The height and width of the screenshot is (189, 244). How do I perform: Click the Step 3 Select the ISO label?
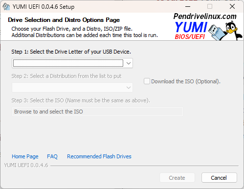81,100
